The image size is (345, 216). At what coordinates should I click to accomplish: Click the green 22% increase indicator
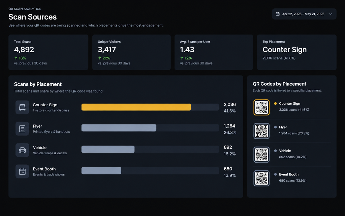104,58
